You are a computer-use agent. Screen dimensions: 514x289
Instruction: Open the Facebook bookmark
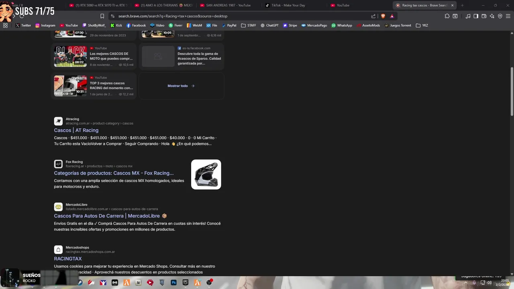pos(136,25)
